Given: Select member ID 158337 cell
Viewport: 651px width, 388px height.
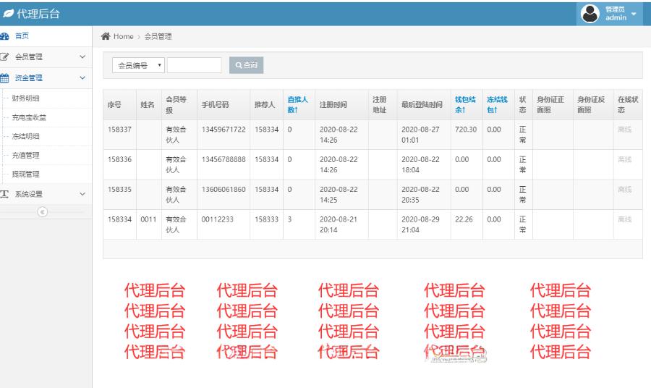Looking at the screenshot, I should point(119,130).
